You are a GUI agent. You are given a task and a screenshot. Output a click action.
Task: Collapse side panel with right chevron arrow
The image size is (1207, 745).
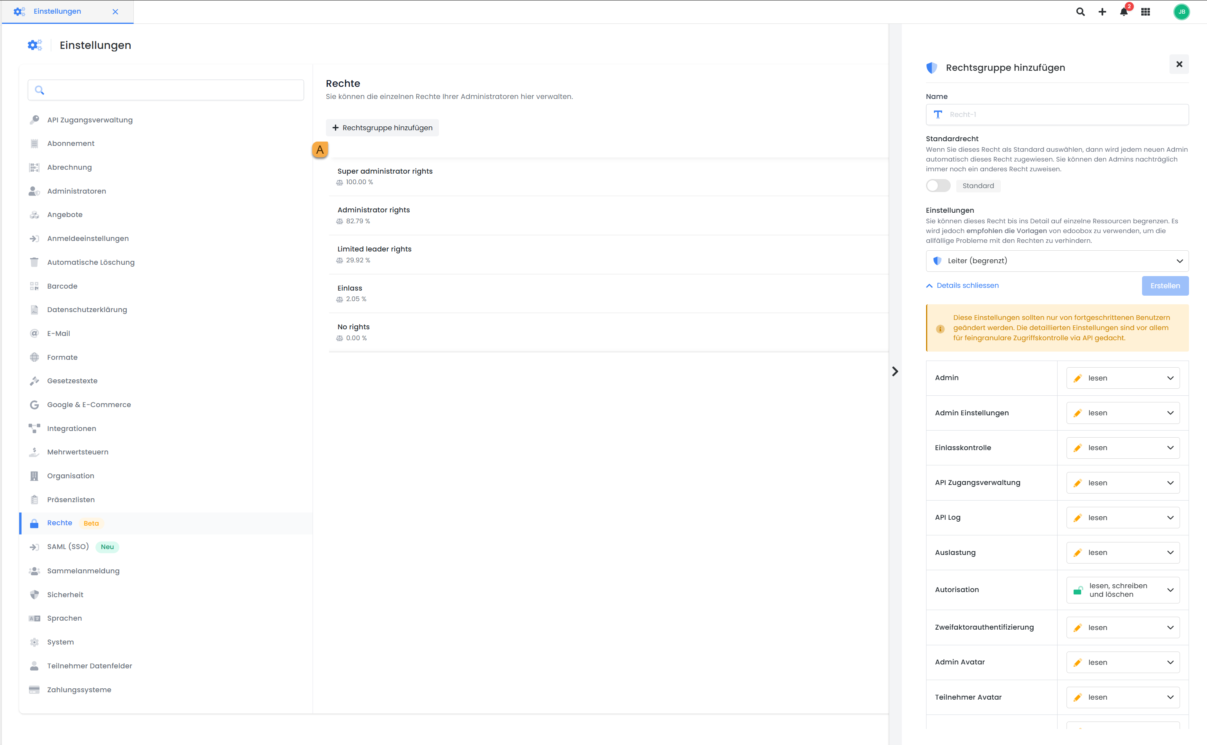click(x=895, y=371)
